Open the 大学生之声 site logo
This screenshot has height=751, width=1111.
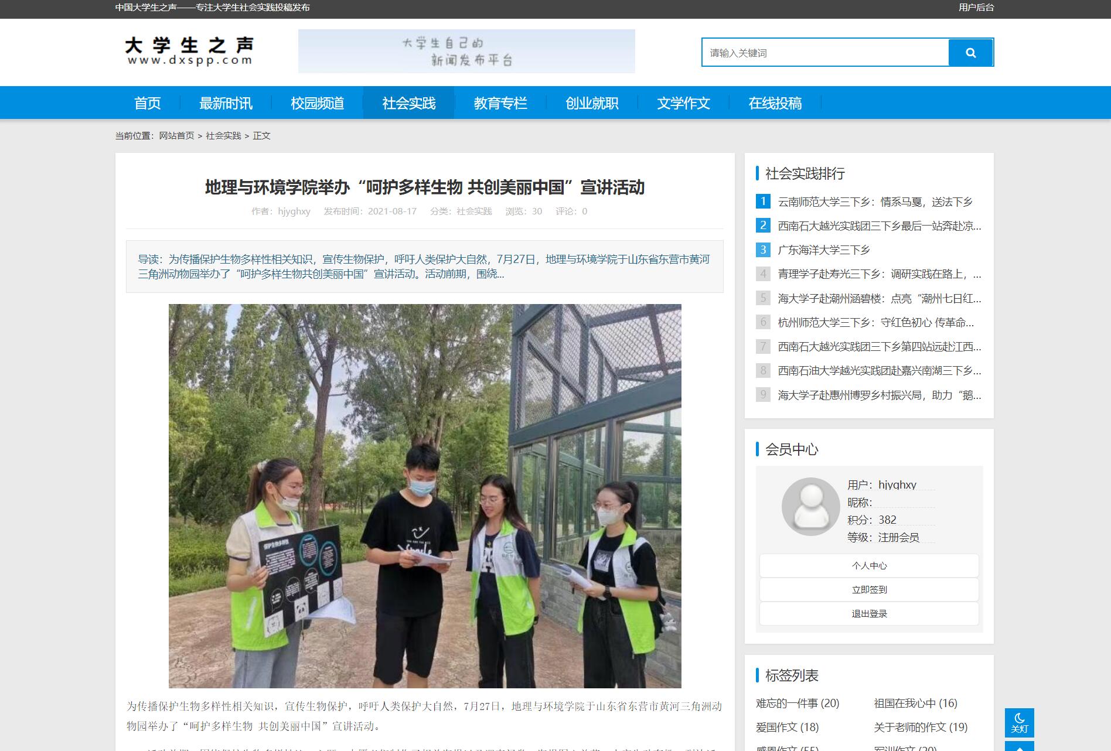click(x=189, y=52)
